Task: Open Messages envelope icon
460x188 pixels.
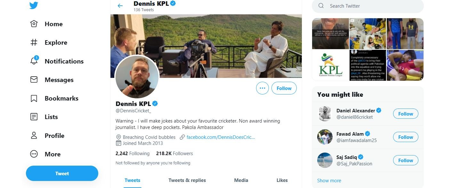Action: click(x=34, y=80)
